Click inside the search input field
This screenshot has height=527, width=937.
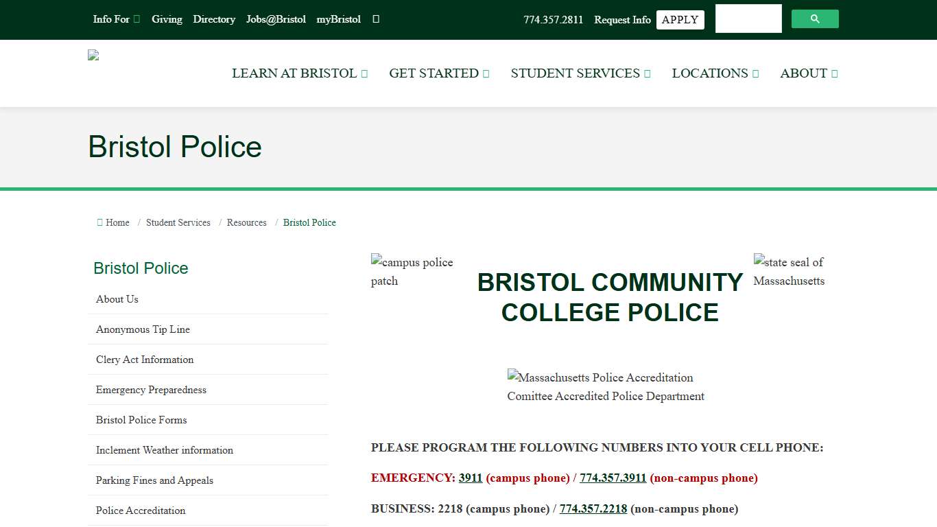click(748, 19)
